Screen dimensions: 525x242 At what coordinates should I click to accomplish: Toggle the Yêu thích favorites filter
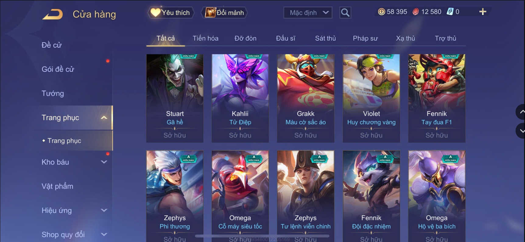click(171, 13)
